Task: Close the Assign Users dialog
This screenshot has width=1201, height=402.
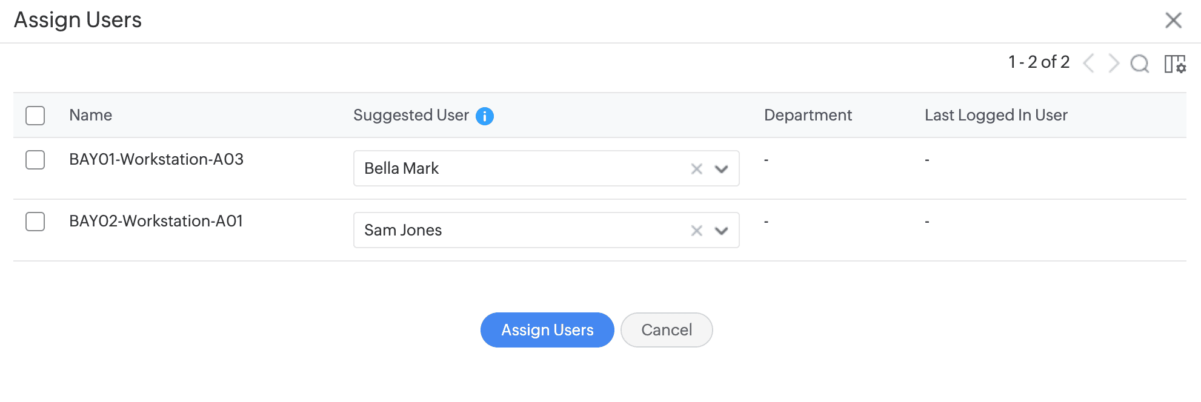Action: click(1174, 21)
